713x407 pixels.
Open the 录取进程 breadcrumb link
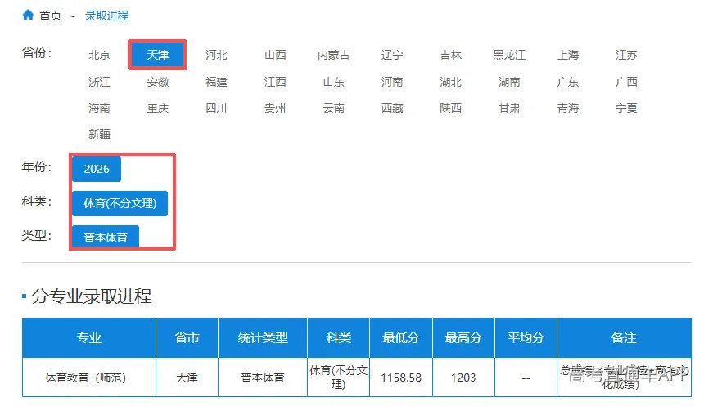(106, 16)
